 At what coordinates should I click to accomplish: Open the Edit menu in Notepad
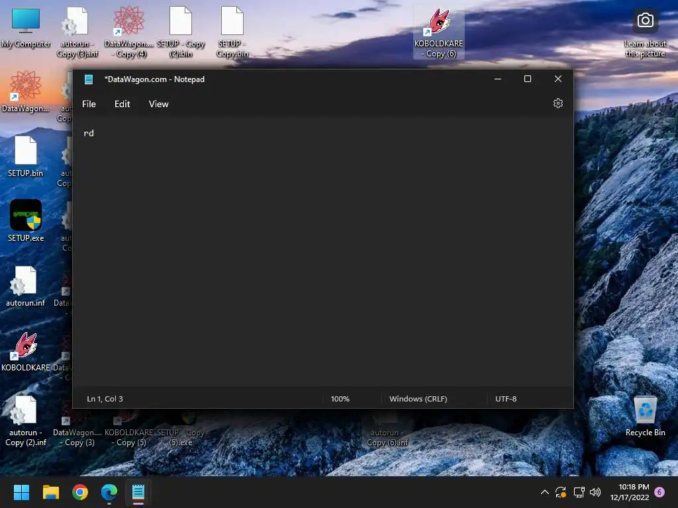[122, 104]
